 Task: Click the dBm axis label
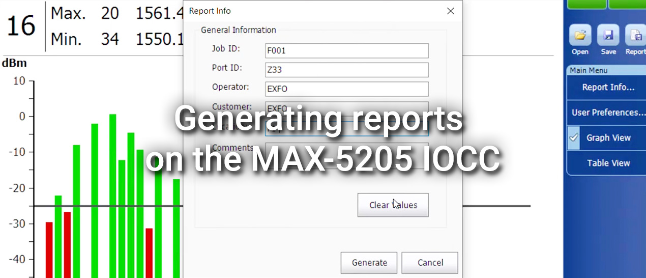(14, 64)
